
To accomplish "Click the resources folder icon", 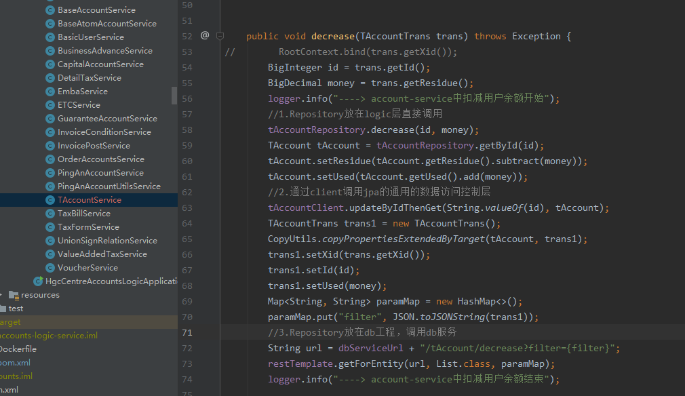I will coord(14,295).
